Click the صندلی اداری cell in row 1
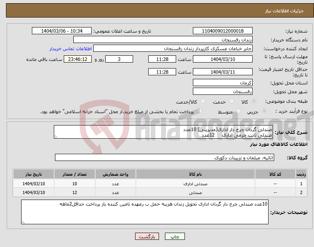 click(195, 184)
